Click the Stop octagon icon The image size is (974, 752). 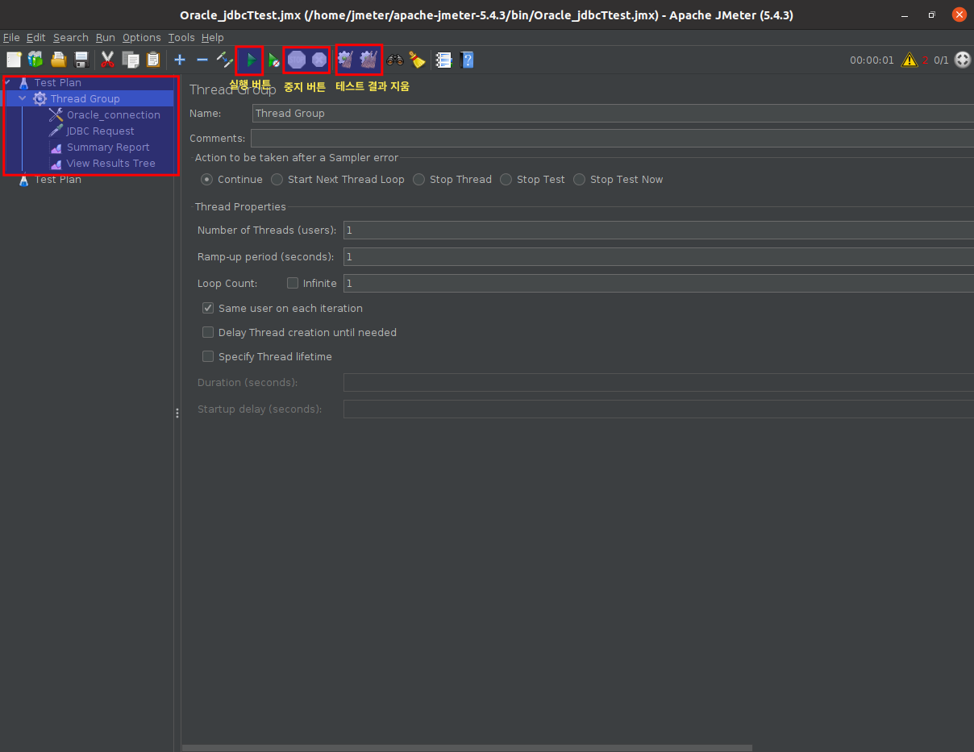click(x=297, y=59)
